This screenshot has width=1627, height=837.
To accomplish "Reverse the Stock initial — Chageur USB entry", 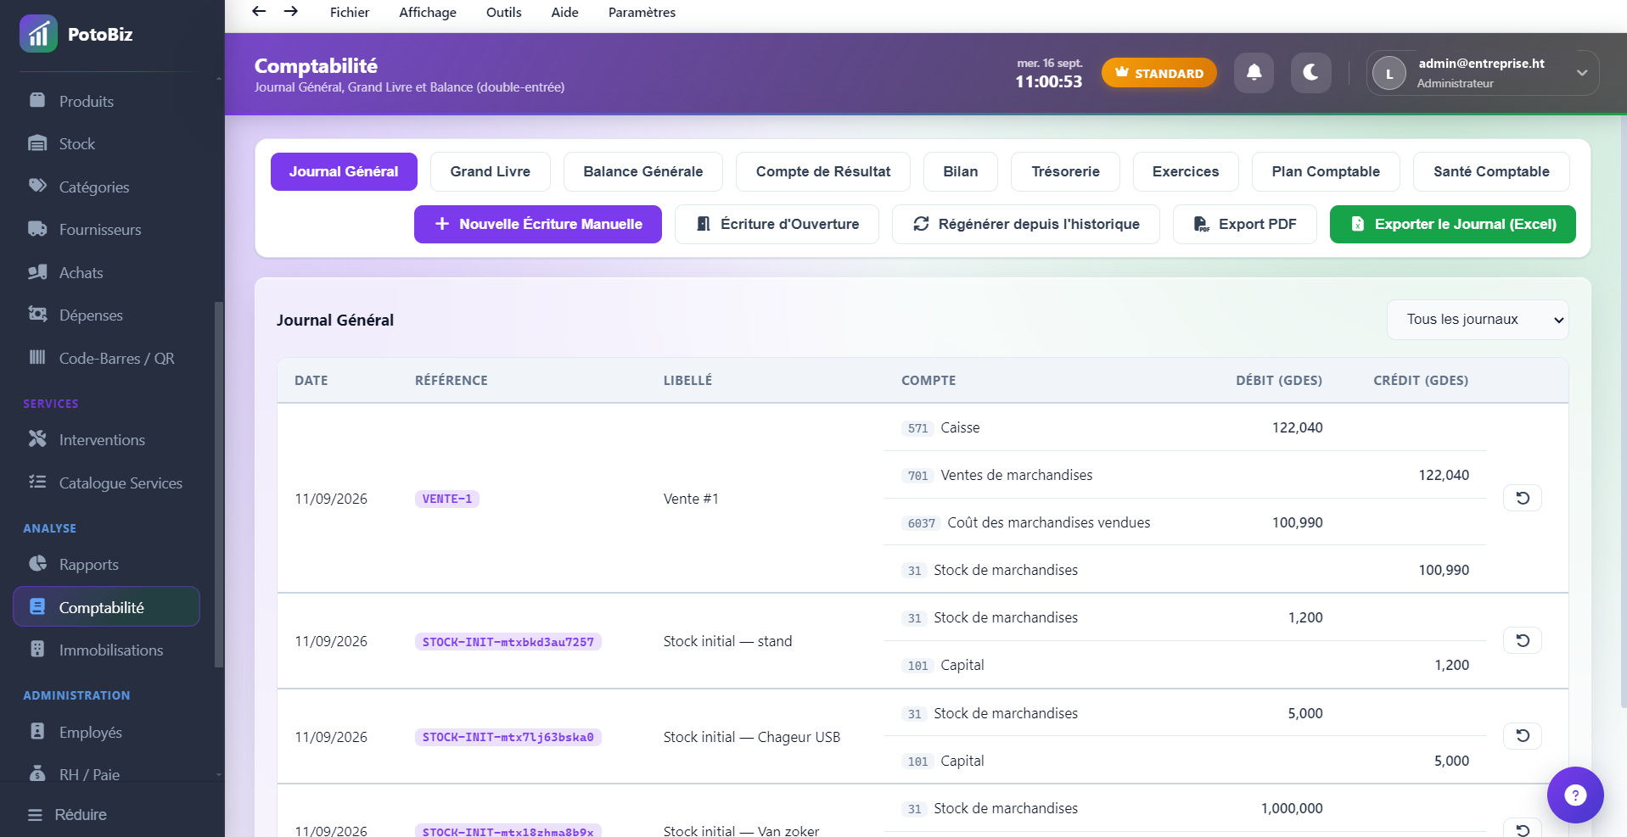I will (1523, 735).
